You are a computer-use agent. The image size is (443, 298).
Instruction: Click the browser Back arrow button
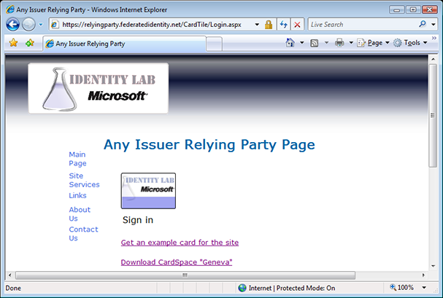[x=13, y=24]
